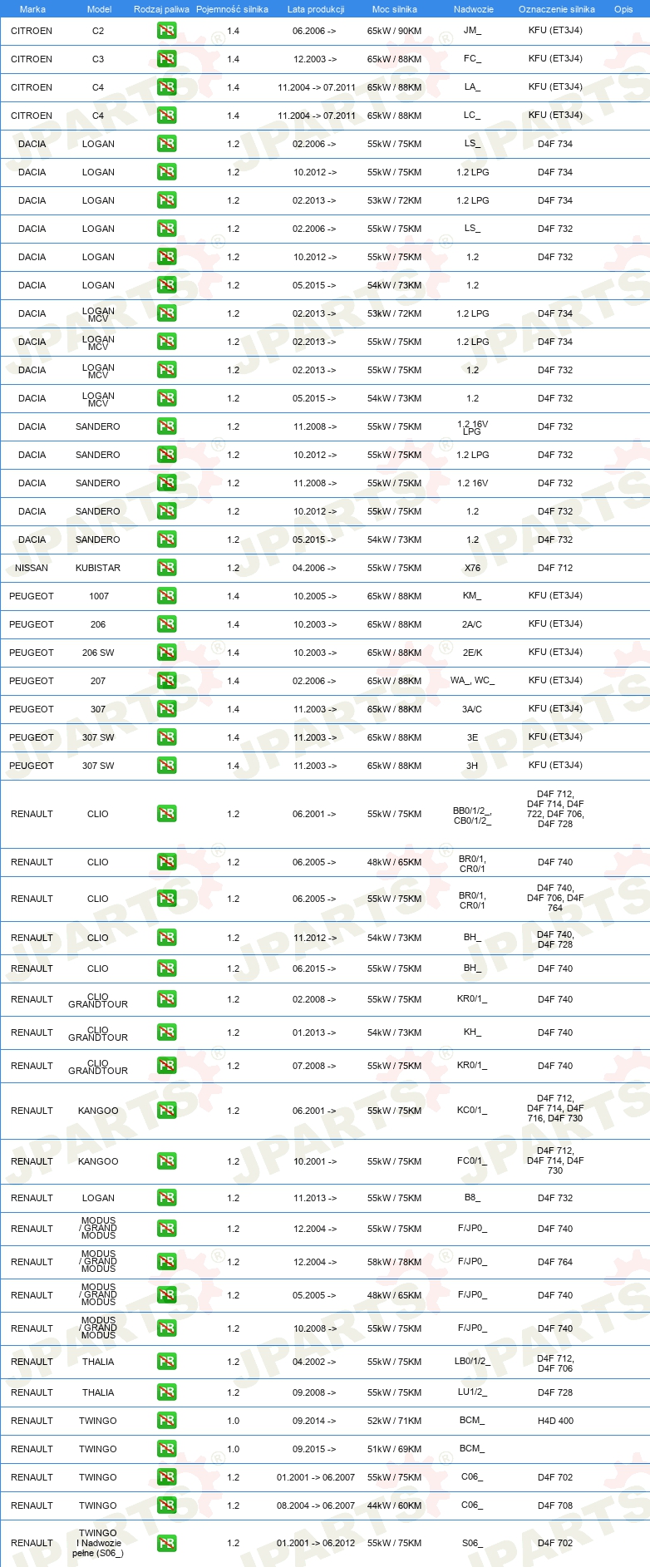The width and height of the screenshot is (650, 1567).
Task: Select the KUBISTAR model cell
Action: coord(98,568)
